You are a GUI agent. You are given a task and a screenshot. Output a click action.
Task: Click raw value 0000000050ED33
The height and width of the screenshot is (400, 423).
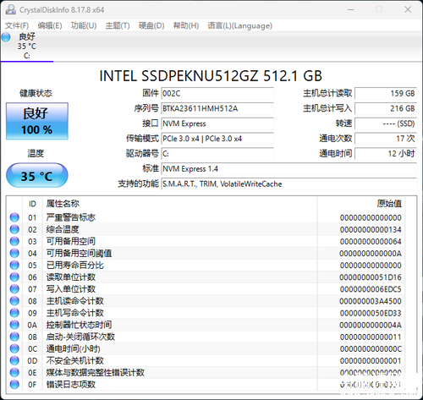tap(371, 313)
